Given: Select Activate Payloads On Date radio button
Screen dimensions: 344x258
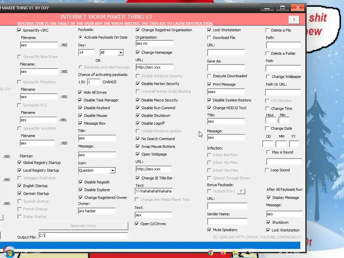Looking at the screenshot, I should click(80, 37).
